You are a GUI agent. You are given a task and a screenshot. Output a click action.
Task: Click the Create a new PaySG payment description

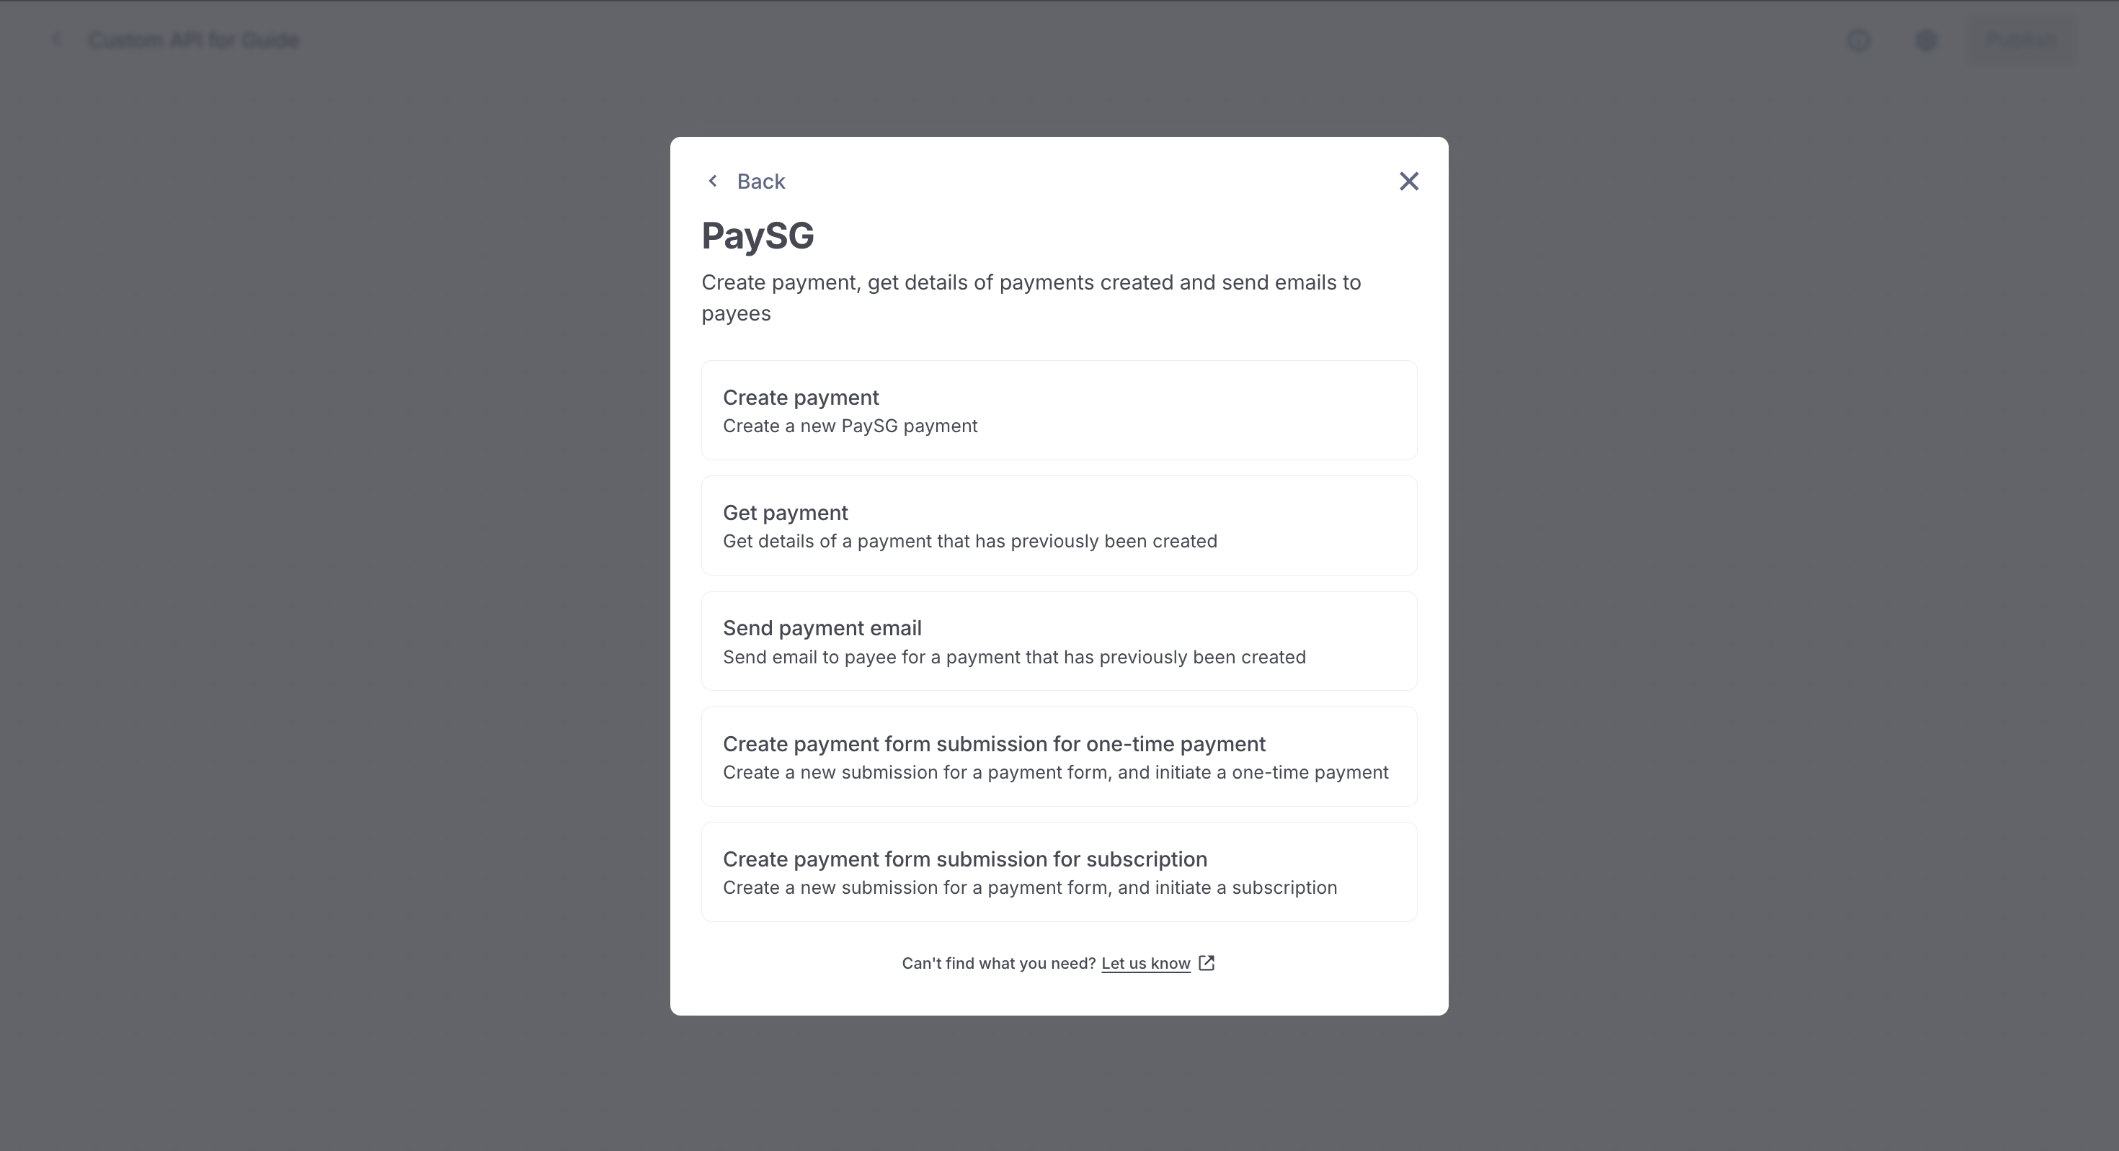850,426
